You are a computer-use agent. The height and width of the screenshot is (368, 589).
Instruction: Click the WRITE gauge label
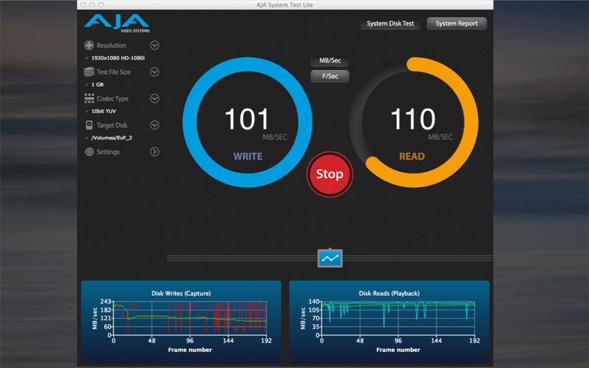click(x=247, y=156)
